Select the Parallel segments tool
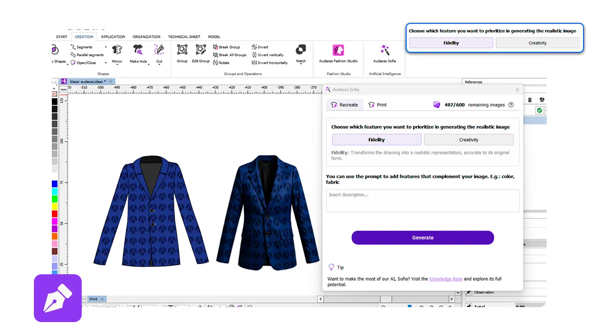Viewport: 598px width, 336px height. click(87, 55)
